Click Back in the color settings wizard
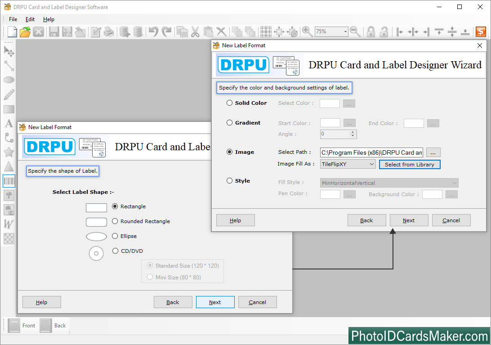This screenshot has height=345, width=491. coord(367,220)
